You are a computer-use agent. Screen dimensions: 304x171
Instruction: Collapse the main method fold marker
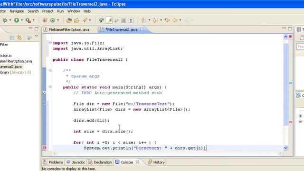[x=50, y=86]
